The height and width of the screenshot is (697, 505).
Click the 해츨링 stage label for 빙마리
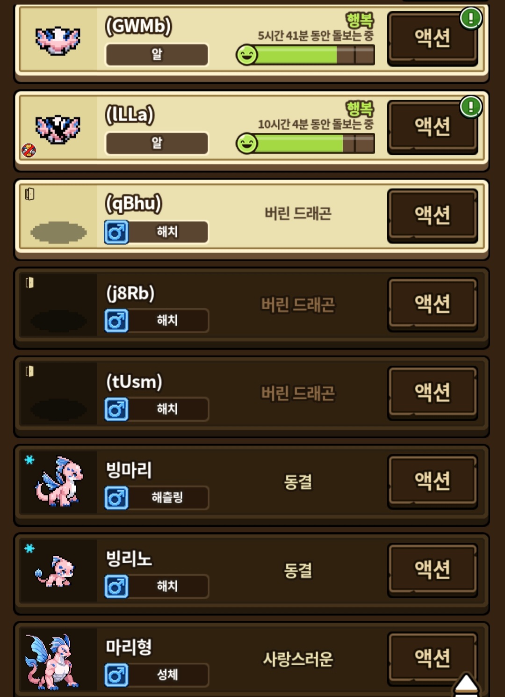pos(167,498)
